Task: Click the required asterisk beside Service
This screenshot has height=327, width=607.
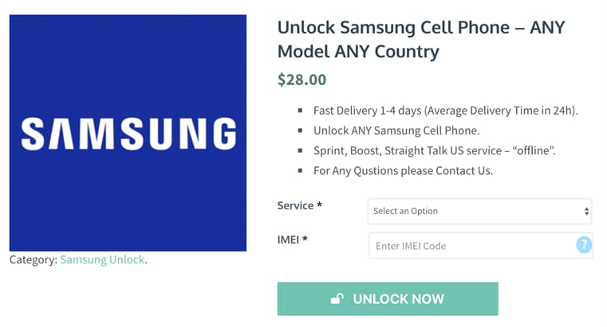Action: pos(319,205)
